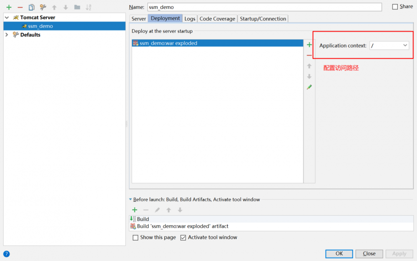The height and width of the screenshot is (261, 417).
Task: Sort configurations alphabetically
Action: click(x=88, y=8)
